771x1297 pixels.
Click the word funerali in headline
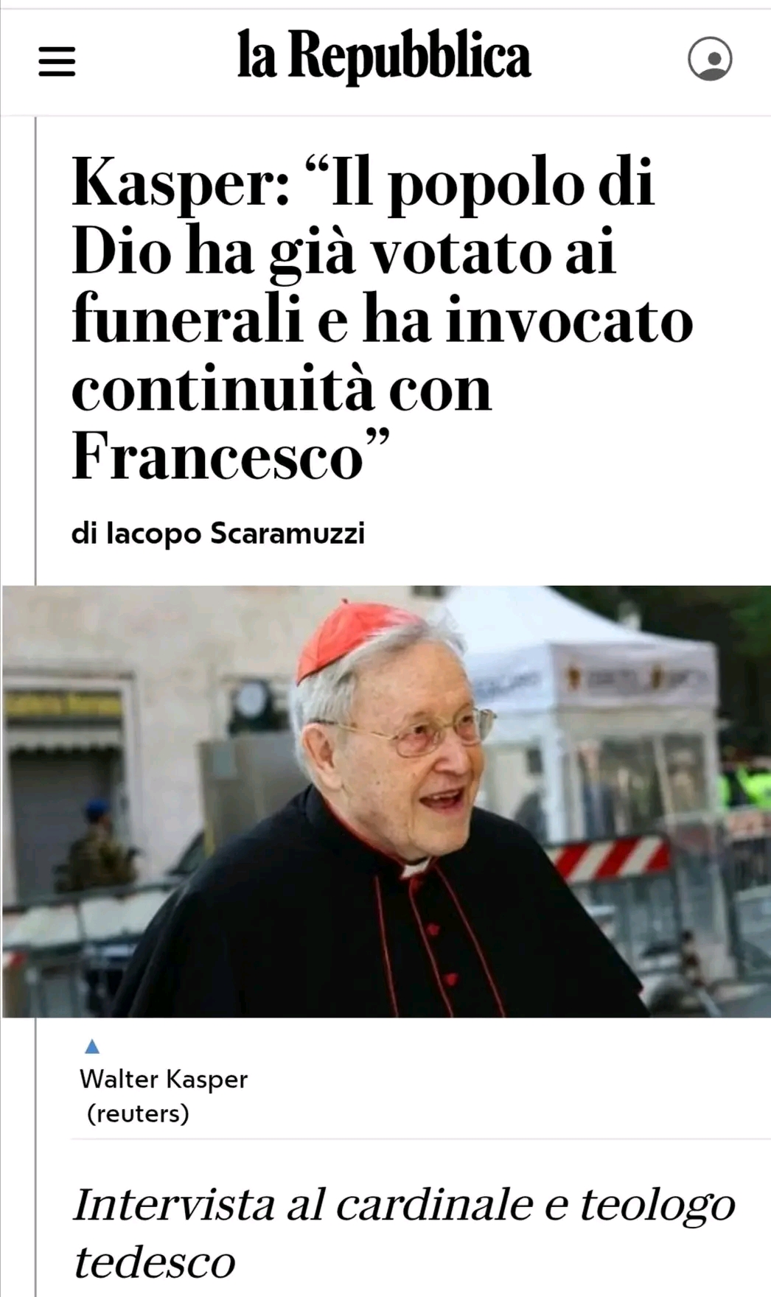tap(188, 320)
